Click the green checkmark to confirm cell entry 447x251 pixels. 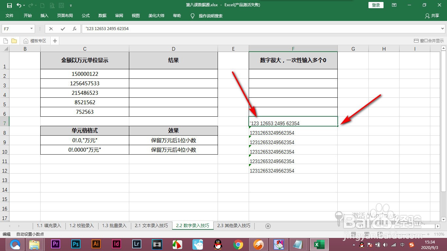click(x=63, y=29)
